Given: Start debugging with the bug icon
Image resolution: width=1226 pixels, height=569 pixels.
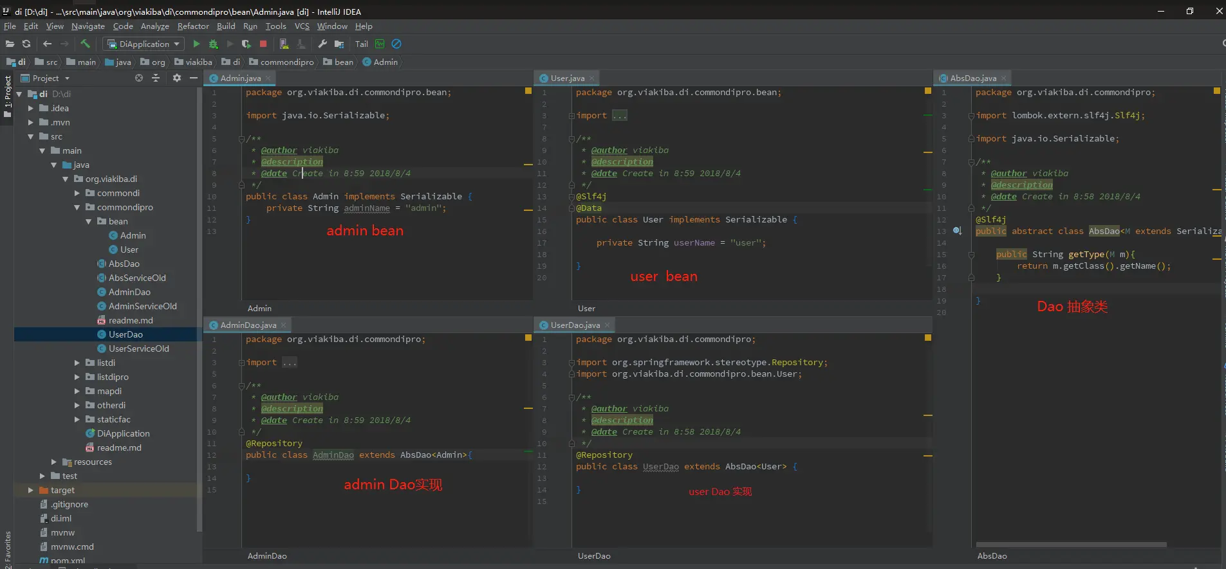Looking at the screenshot, I should coord(213,44).
